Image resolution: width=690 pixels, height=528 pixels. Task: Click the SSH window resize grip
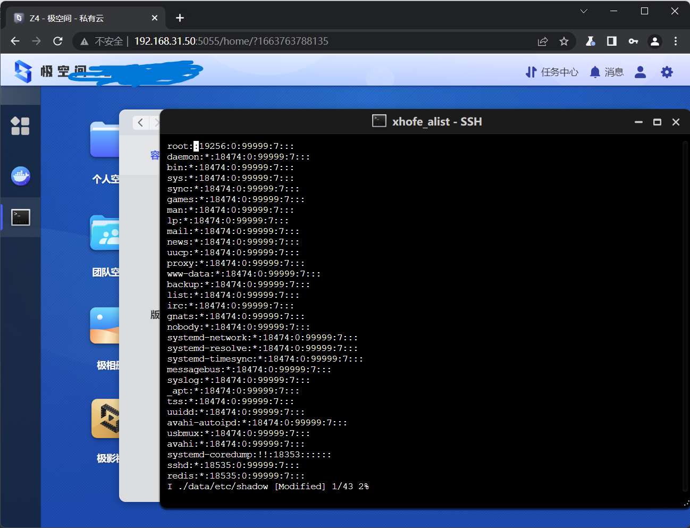[686, 503]
